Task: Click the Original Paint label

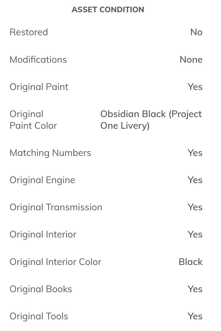Action: click(39, 87)
